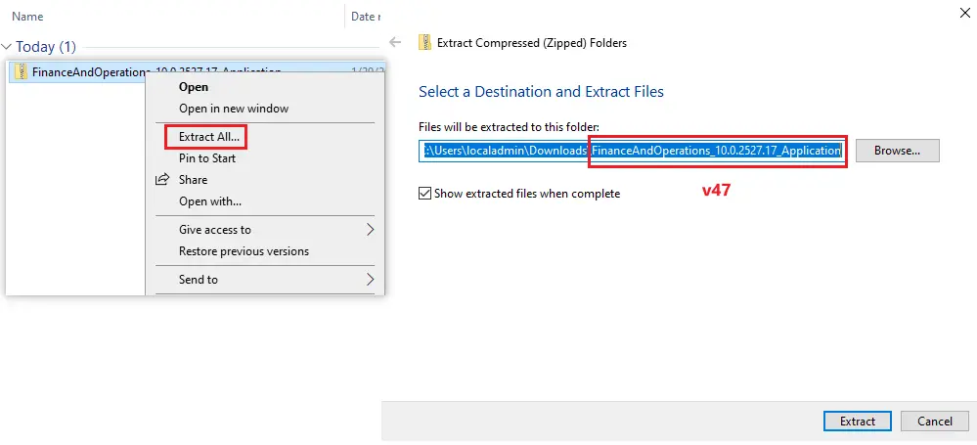Sort by the Name column header
This screenshot has width=977, height=445.
(27, 17)
